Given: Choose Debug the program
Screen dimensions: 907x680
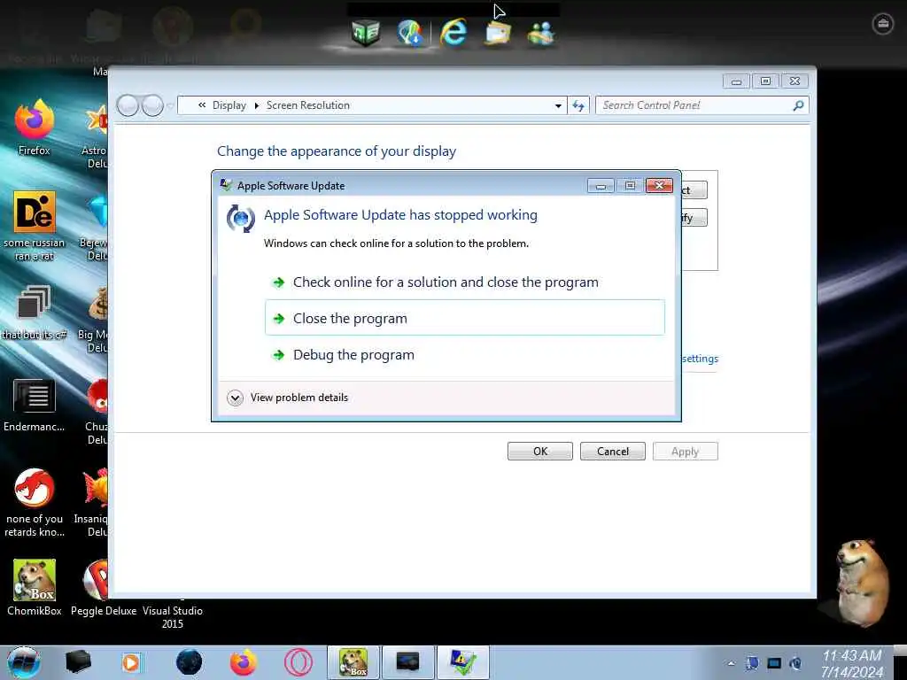Looking at the screenshot, I should click(464, 354).
